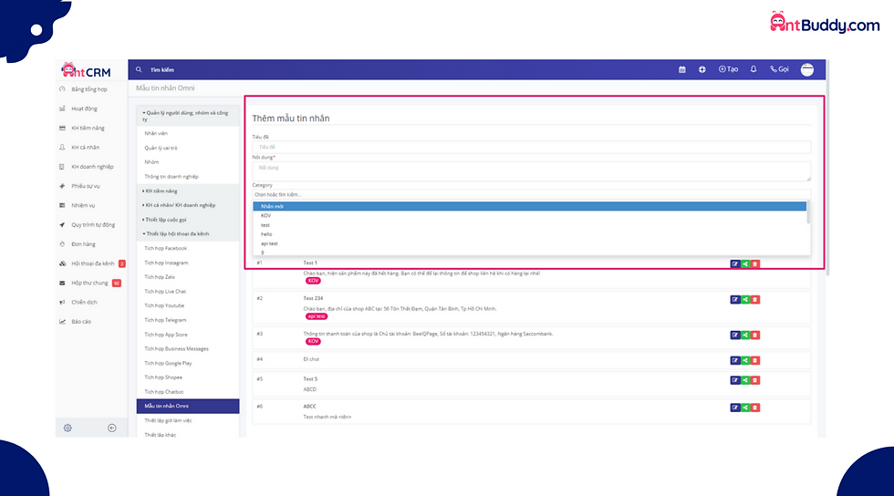Image resolution: width=894 pixels, height=496 pixels.
Task: Edit template #6 ABCC
Action: click(x=735, y=408)
